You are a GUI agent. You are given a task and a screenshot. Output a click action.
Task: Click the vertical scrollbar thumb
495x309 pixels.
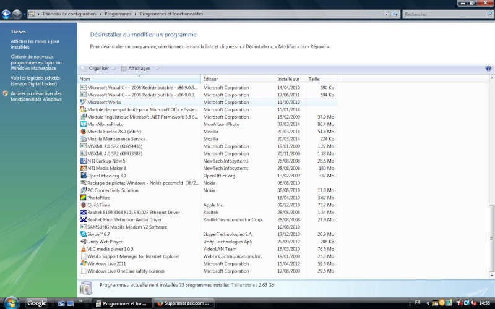pos(491,238)
